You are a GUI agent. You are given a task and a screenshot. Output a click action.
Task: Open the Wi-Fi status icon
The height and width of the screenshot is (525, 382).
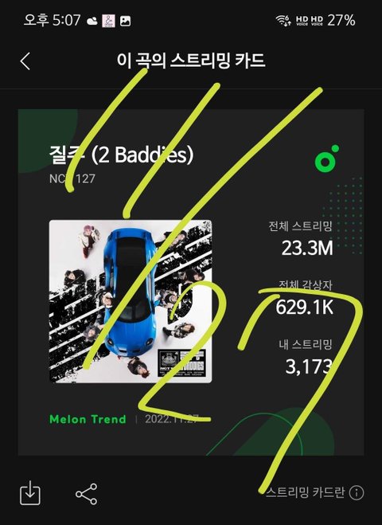coord(283,21)
